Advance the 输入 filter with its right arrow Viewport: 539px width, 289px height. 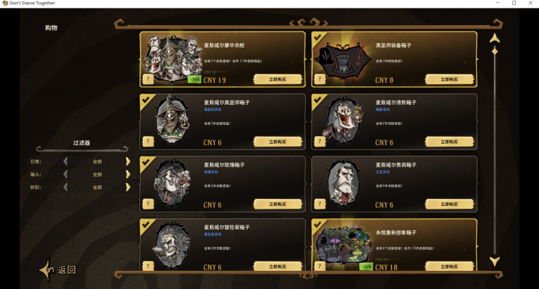point(128,174)
